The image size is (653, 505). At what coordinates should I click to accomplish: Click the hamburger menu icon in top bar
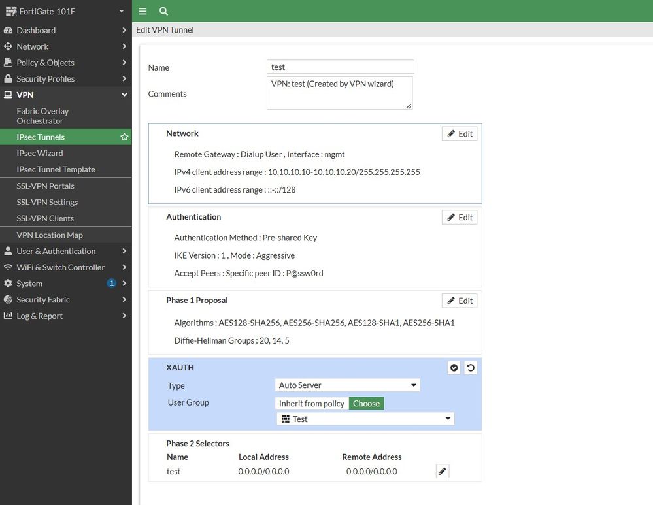click(143, 11)
